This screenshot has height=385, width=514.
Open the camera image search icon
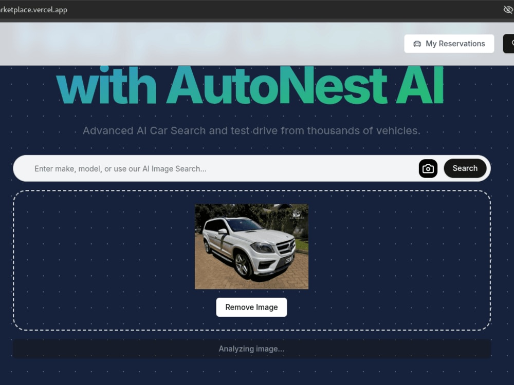point(428,168)
